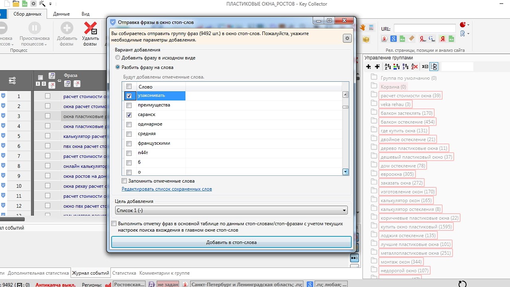Click the sort groups by color icon
Screen dimensions: 510x287
pos(396,67)
